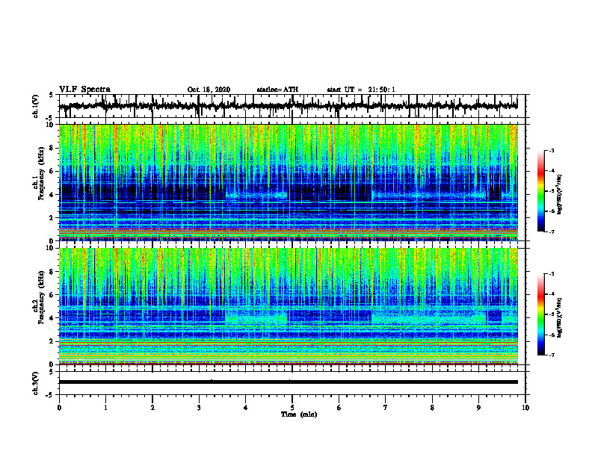
Task: Click time axis tick label "6"
Action: (339, 408)
